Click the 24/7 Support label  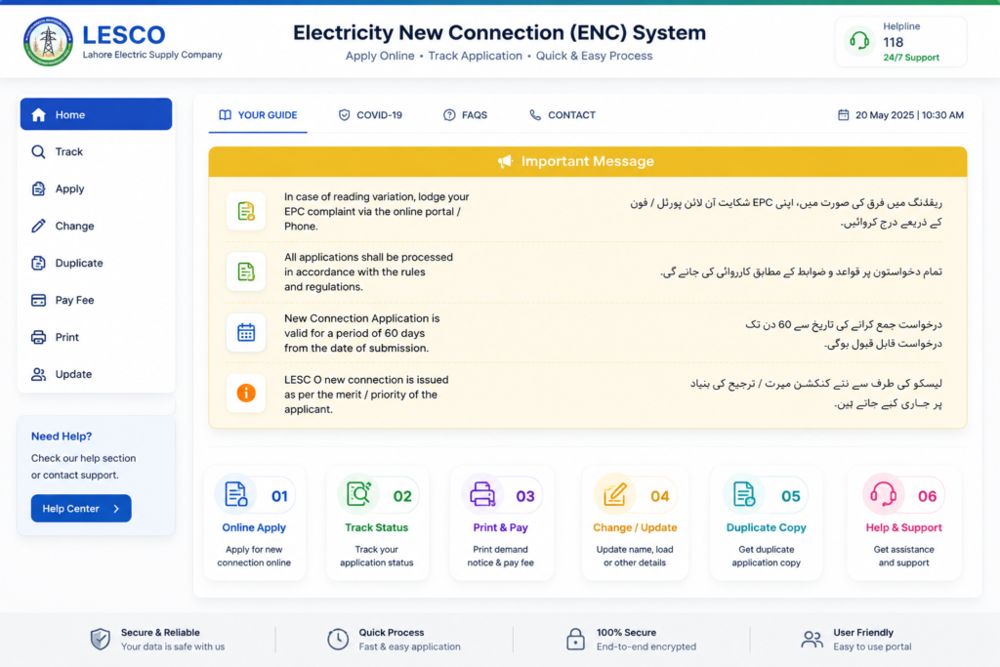pos(911,58)
